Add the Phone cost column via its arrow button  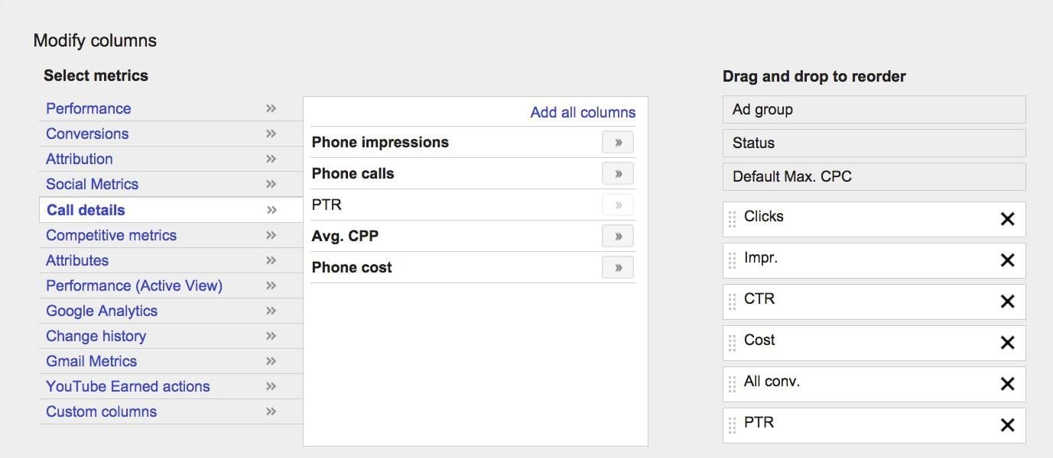tap(618, 268)
